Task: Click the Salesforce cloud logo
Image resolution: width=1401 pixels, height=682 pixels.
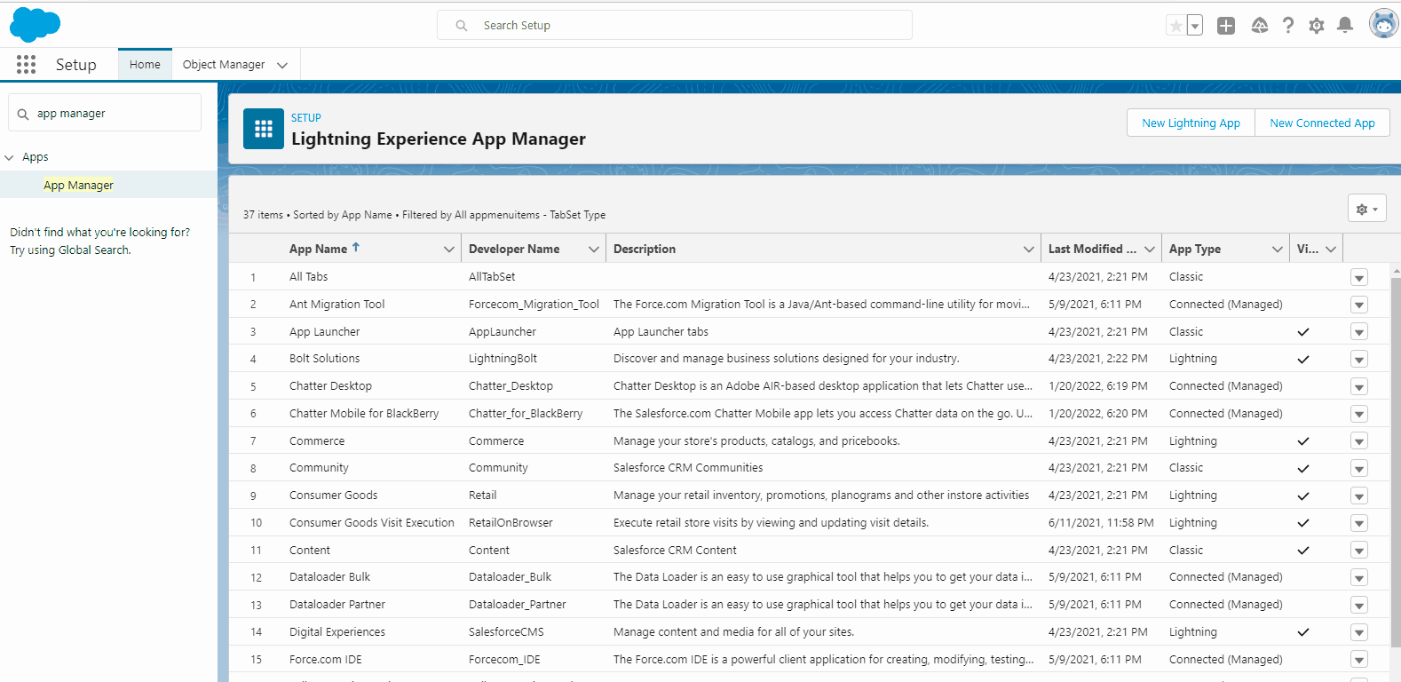Action: pos(35,24)
